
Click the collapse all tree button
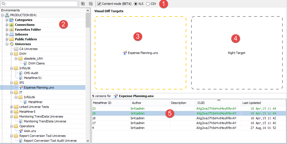(x=90, y=3)
